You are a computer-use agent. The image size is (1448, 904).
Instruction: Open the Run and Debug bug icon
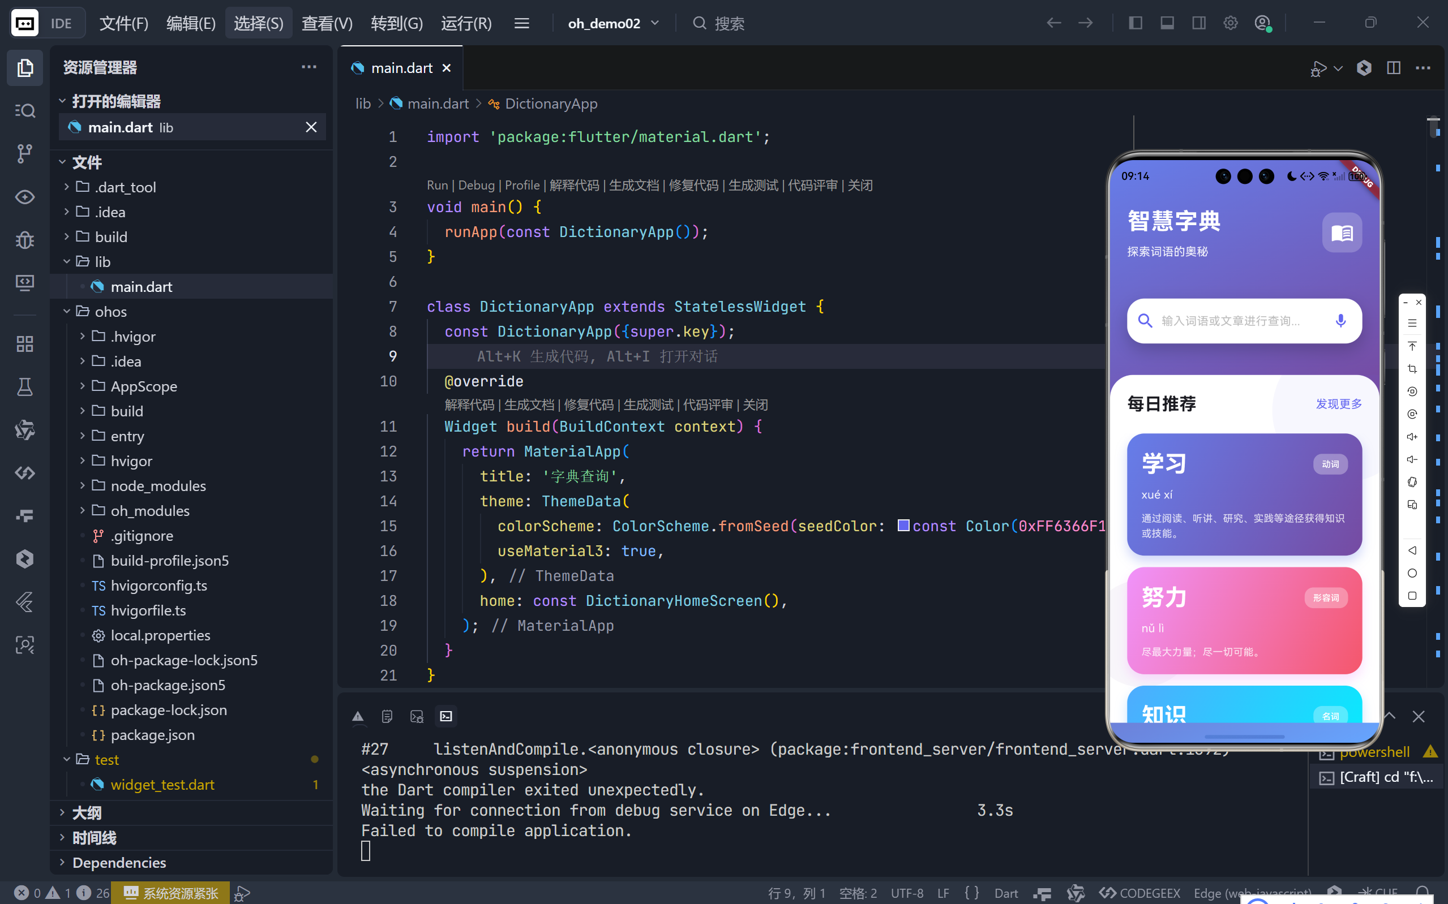24,240
